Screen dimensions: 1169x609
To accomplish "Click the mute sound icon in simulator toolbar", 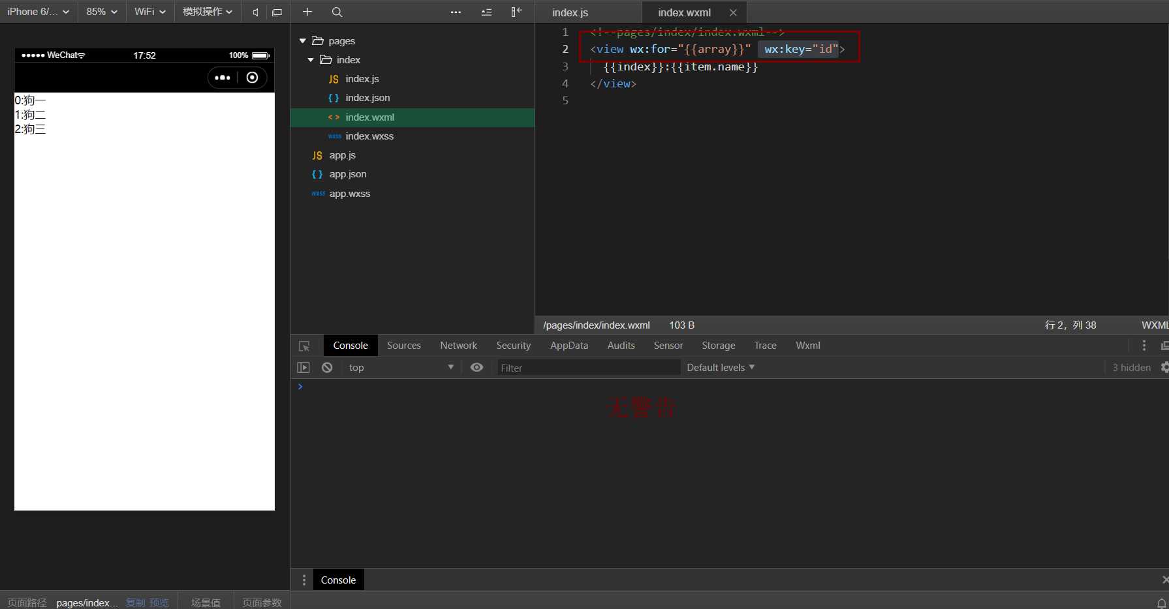I will (x=255, y=12).
